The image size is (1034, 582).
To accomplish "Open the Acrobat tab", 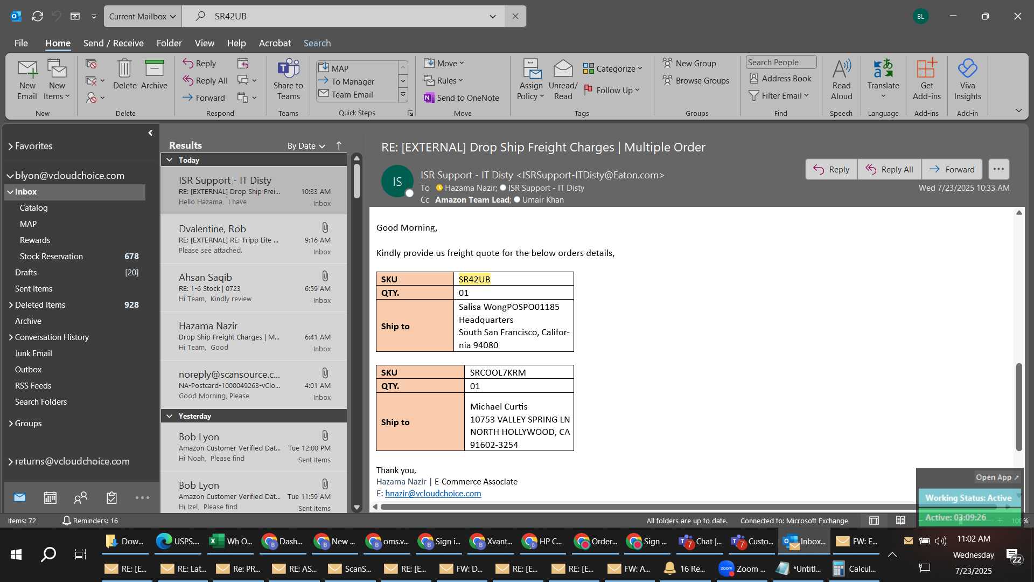I will point(275,43).
